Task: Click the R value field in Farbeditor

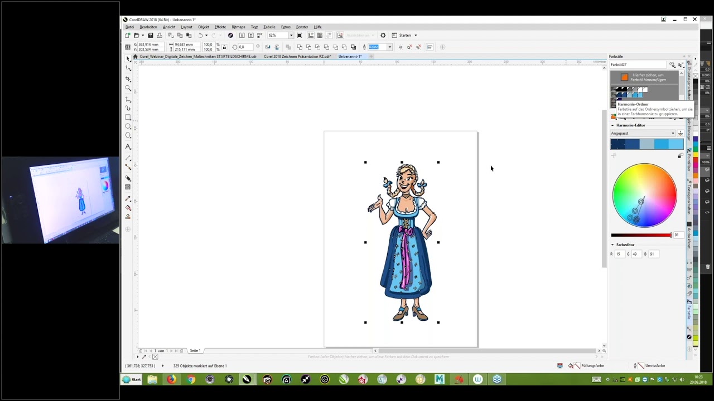Action: click(x=620, y=254)
